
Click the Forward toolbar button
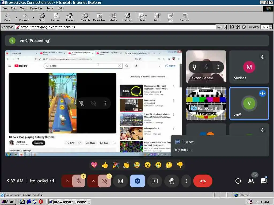point(25,17)
